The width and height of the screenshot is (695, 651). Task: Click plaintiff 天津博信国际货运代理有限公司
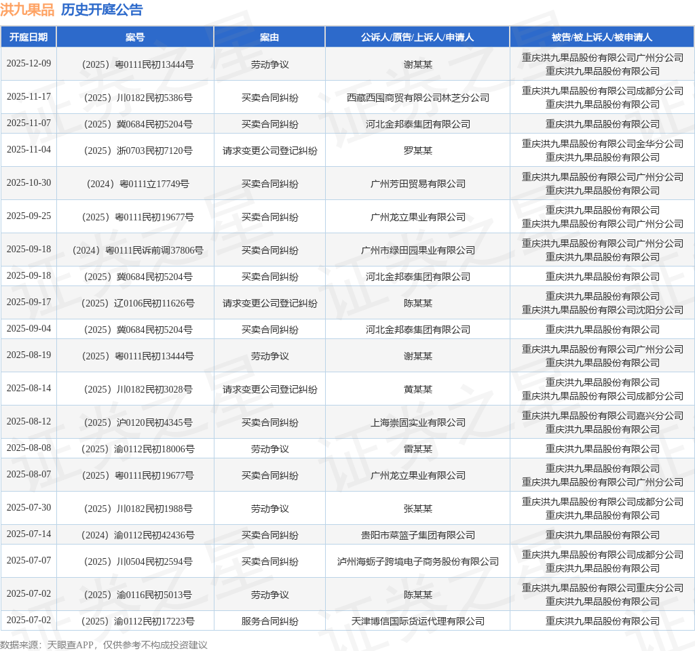pos(417,622)
